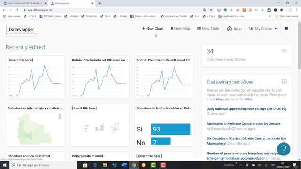Open the Chrome three-dot menu

(297, 10)
